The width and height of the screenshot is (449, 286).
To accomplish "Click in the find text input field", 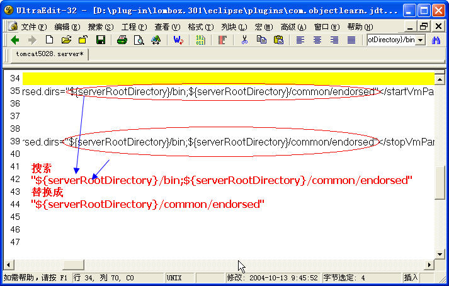I will 390,40.
